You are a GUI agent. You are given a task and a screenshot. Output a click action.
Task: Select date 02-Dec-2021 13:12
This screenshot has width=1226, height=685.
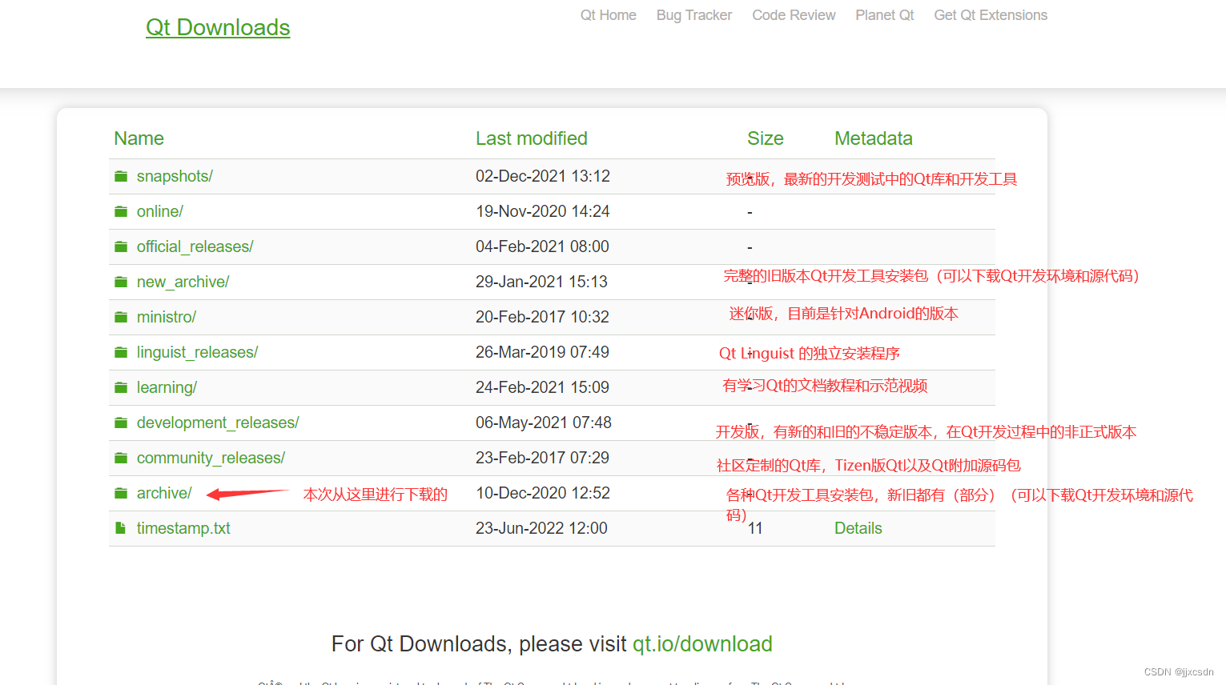coord(543,176)
